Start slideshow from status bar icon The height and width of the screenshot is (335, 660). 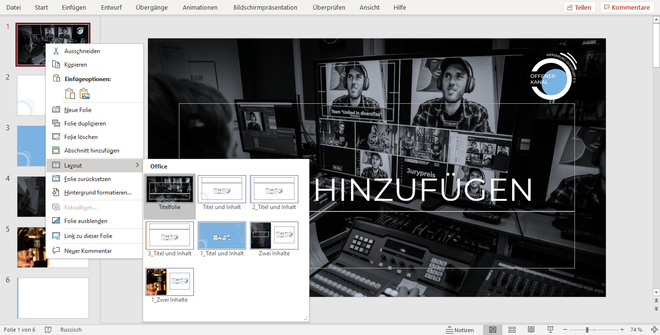tap(550, 330)
